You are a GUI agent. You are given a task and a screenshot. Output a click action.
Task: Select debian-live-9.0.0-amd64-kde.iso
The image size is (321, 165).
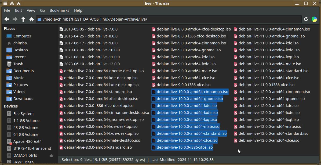coord(183,57)
